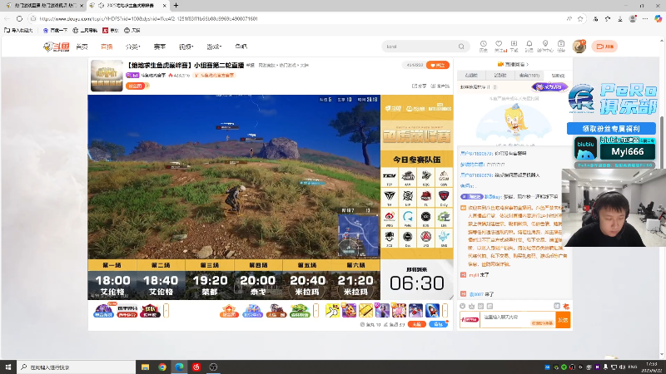666x374 pixels.
Task: Switch to the first inactive browser tab
Action: point(43,6)
